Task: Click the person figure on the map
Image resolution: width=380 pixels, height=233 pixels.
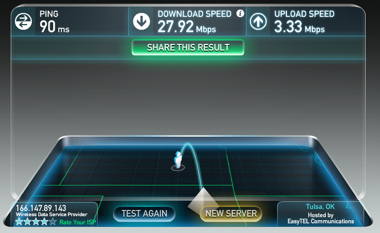Action: point(178,160)
